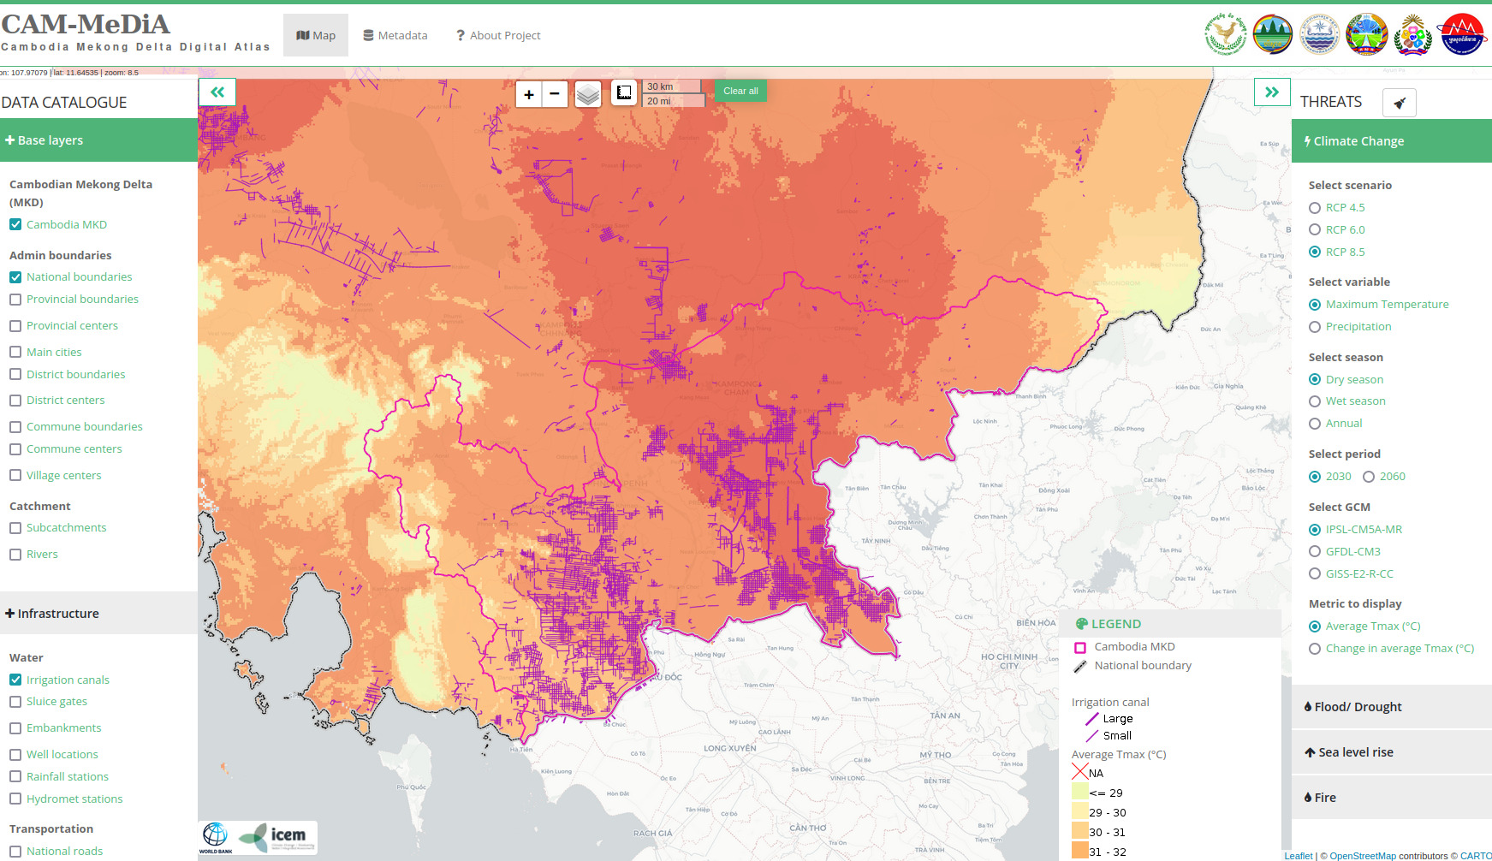Screen dimensions: 1492x861
Task: Select the measurement tool icon on the map
Action: click(624, 94)
